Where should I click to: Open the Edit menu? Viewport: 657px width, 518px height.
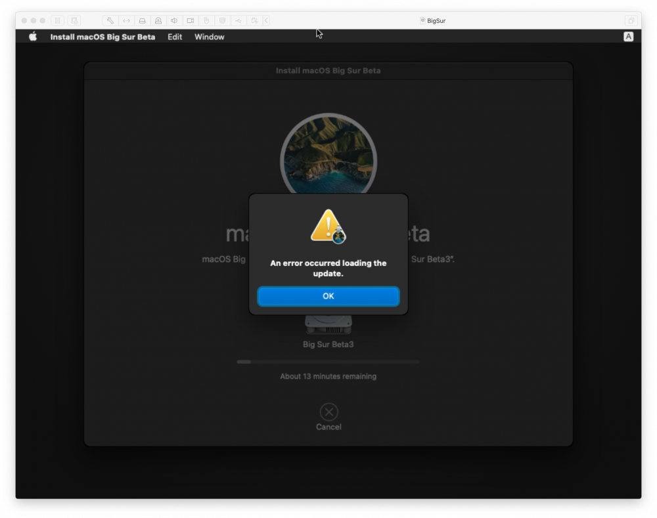pyautogui.click(x=175, y=37)
